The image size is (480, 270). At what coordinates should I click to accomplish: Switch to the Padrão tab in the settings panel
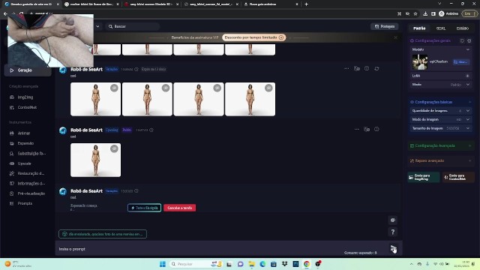click(419, 28)
